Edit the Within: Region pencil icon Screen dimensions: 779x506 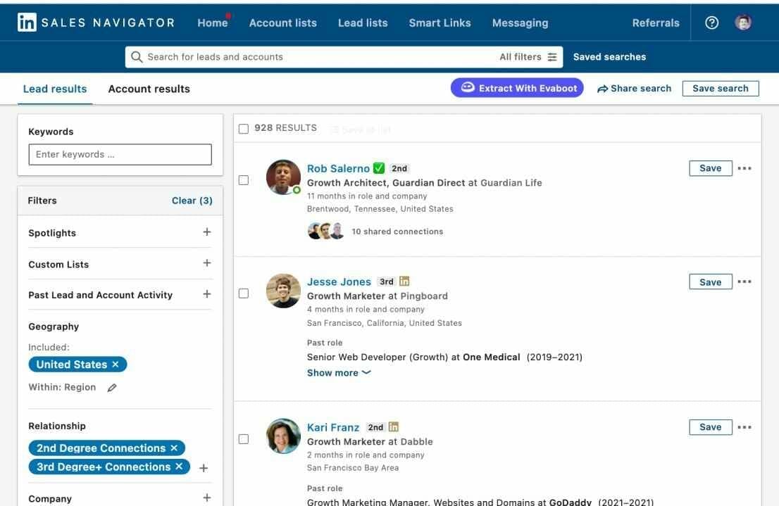click(x=112, y=388)
